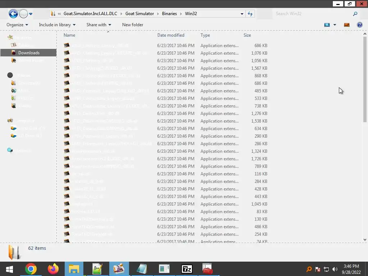This screenshot has height=276, width=368.
Task: Click the file icon of the 116 KB dll
Action: [x=66, y=174]
